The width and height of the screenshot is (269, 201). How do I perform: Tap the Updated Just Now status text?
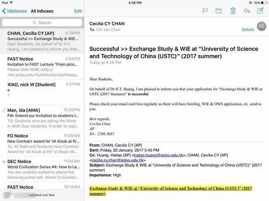click(42, 195)
